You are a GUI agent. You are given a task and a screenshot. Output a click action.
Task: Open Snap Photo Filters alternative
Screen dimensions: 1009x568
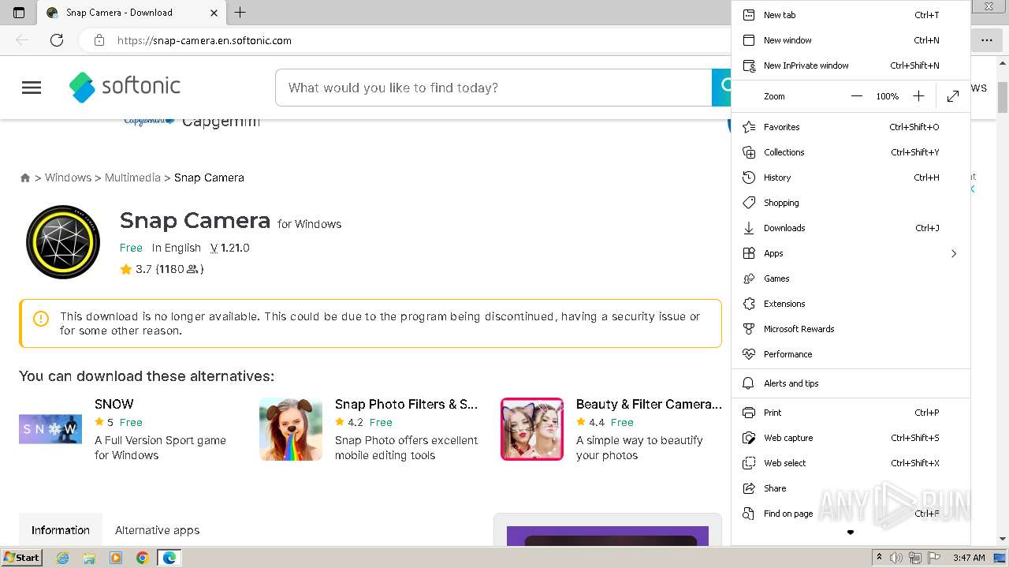pyautogui.click(x=406, y=404)
